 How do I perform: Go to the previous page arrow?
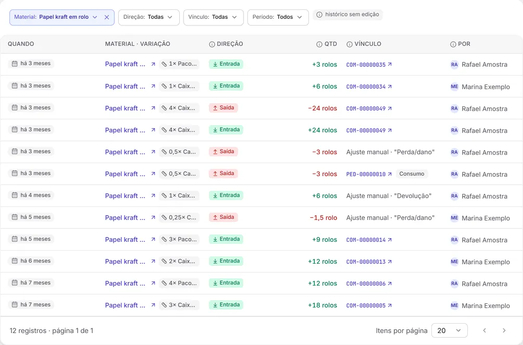pos(484,330)
